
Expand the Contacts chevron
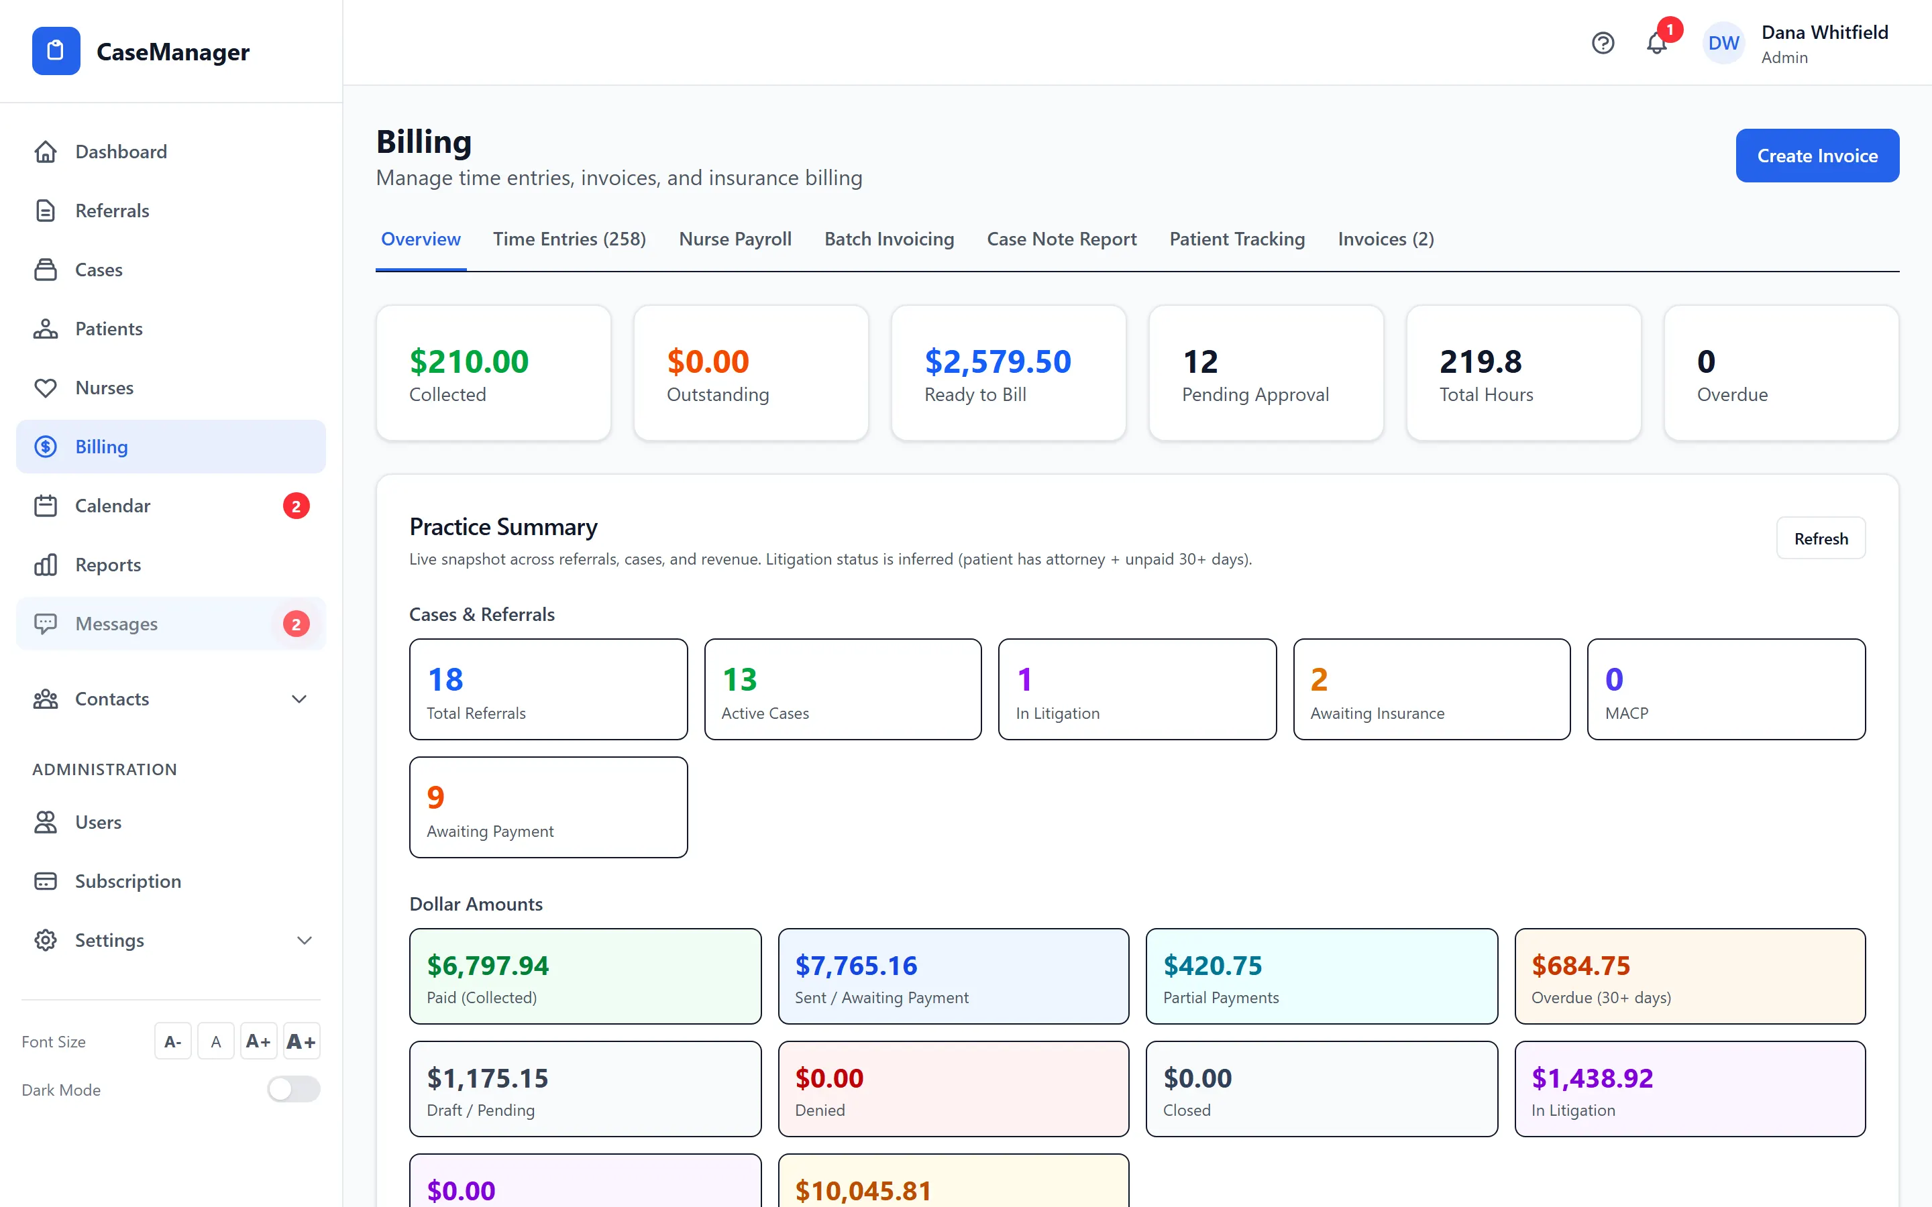(299, 699)
